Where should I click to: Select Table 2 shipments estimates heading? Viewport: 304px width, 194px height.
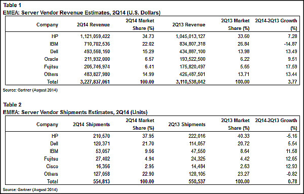[x=75, y=112]
